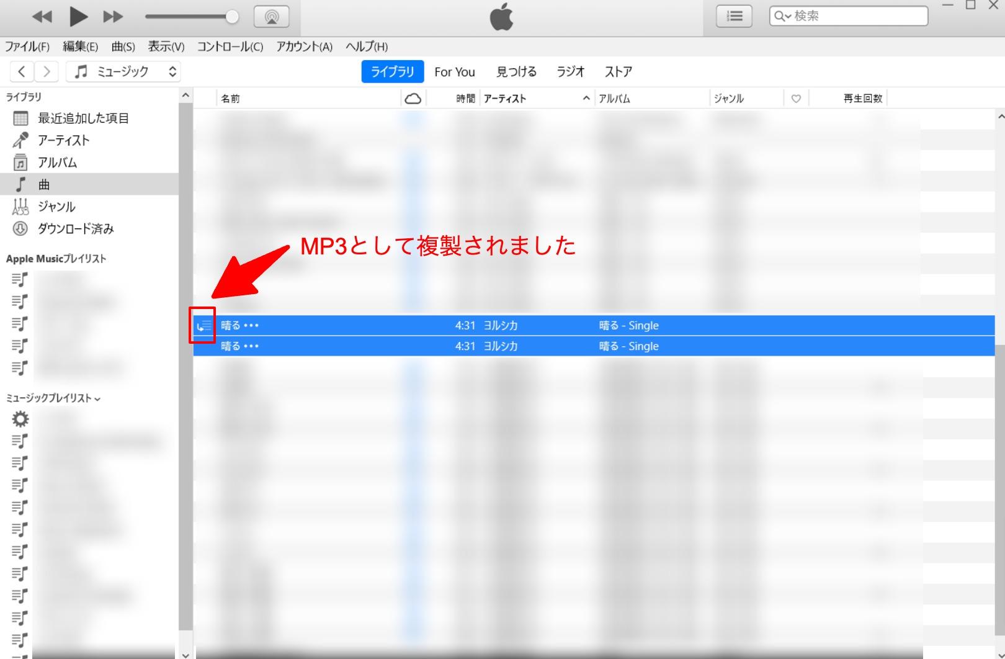This screenshot has height=659, width=1005.
Task: Sort by the アルバム column header
Action: [x=652, y=99]
